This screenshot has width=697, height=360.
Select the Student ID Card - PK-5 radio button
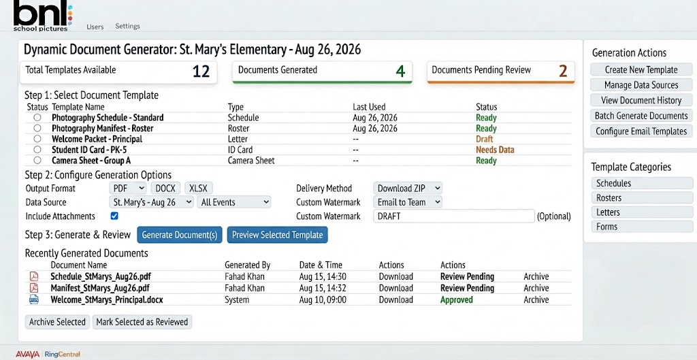(x=37, y=149)
